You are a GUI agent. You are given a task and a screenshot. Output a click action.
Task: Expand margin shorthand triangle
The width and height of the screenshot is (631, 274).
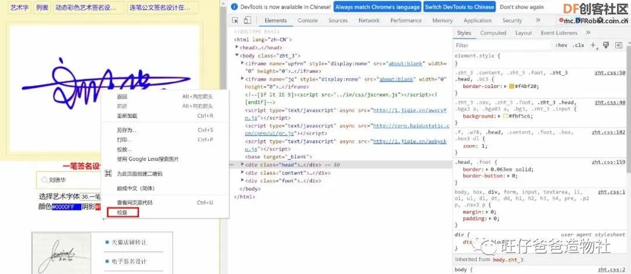(x=487, y=212)
